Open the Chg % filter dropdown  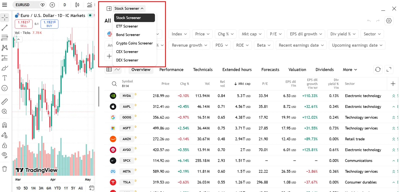coord(226,34)
